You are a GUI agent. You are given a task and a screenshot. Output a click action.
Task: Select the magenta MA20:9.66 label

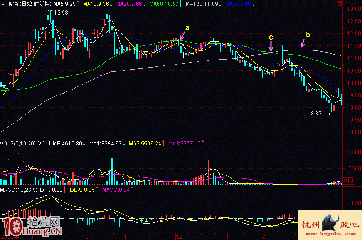tap(129, 4)
